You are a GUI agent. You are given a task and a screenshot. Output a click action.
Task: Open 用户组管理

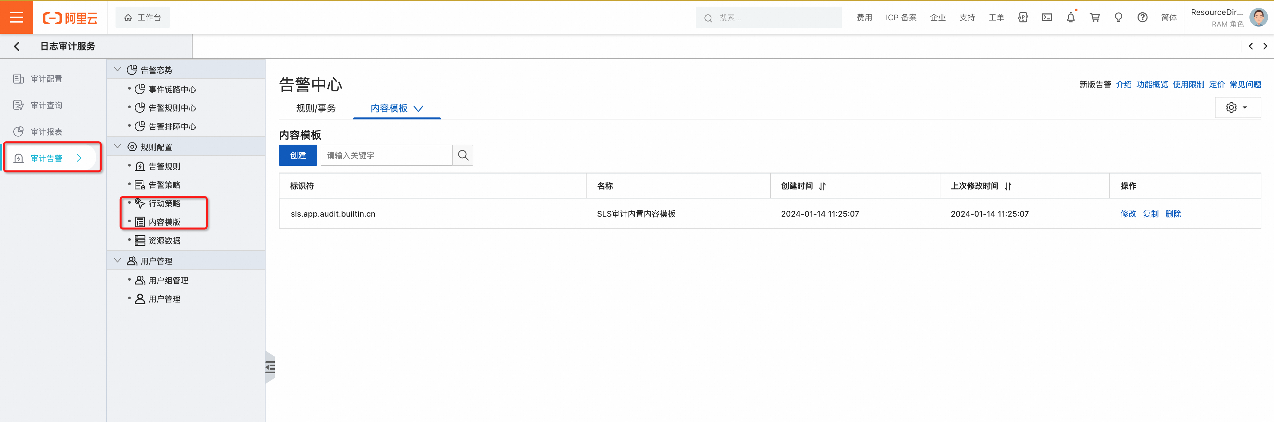point(168,280)
